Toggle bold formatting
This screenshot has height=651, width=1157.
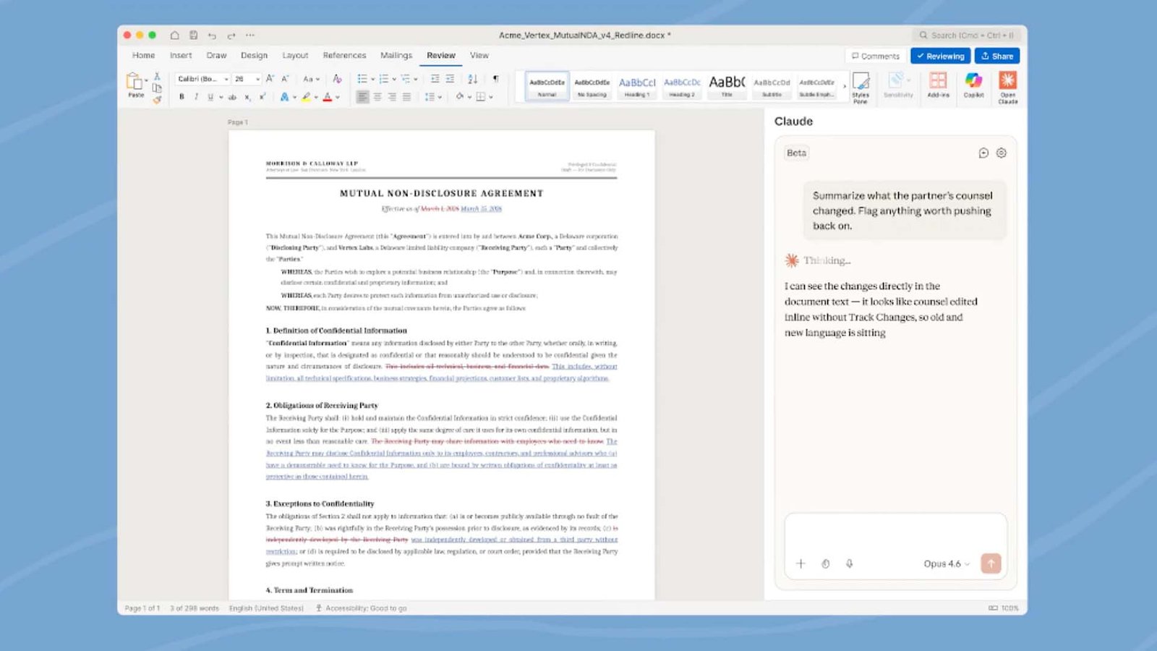pos(182,97)
